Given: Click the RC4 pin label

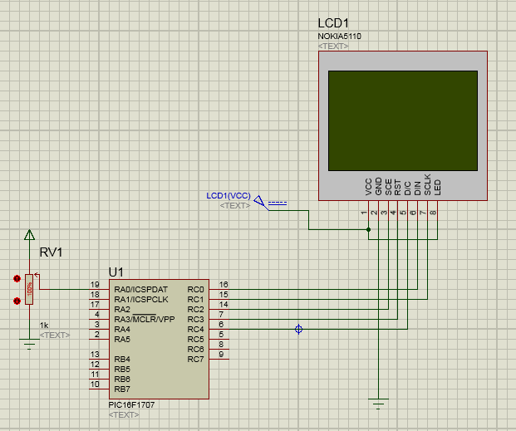Looking at the screenshot, I should 196,329.
